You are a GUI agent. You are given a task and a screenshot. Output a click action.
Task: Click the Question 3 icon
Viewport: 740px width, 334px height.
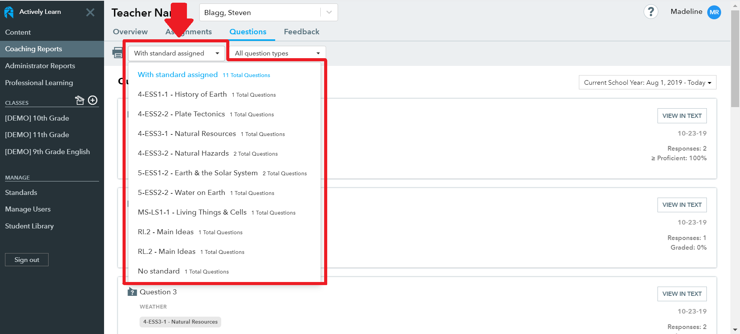(132, 292)
